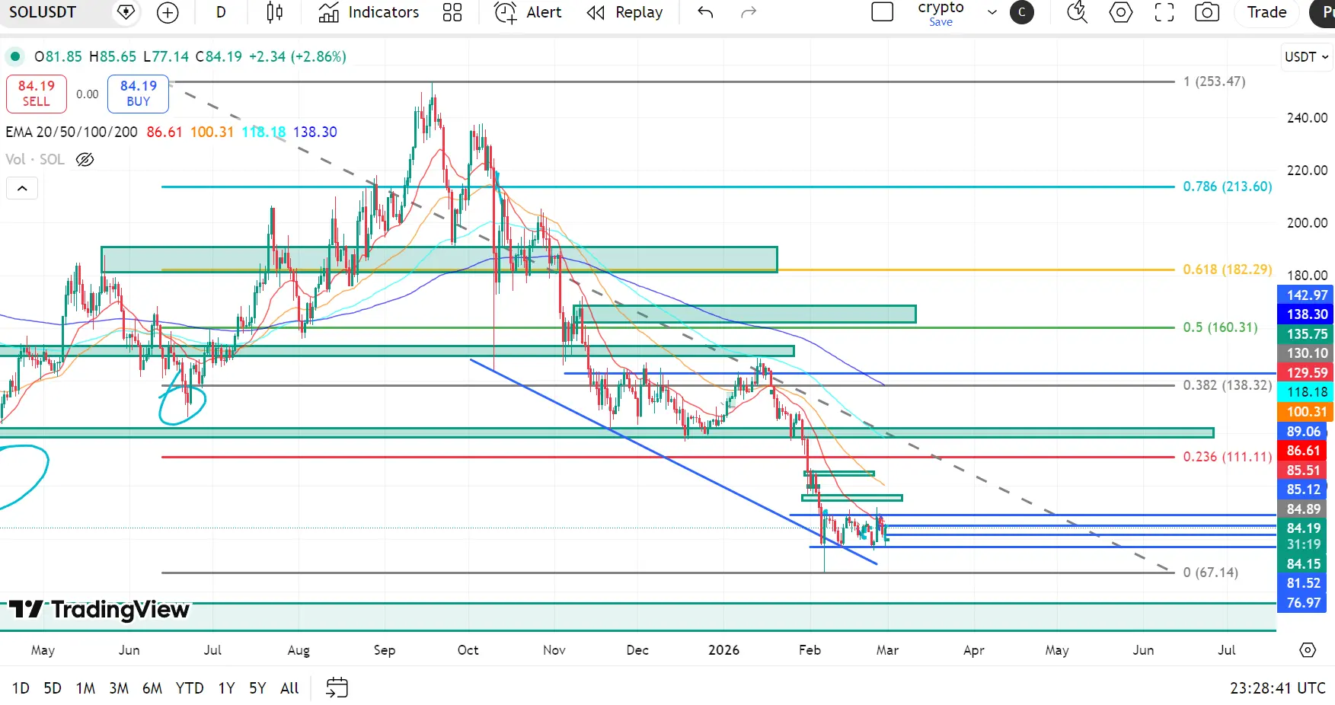Switch to the 6M time range

click(x=152, y=688)
